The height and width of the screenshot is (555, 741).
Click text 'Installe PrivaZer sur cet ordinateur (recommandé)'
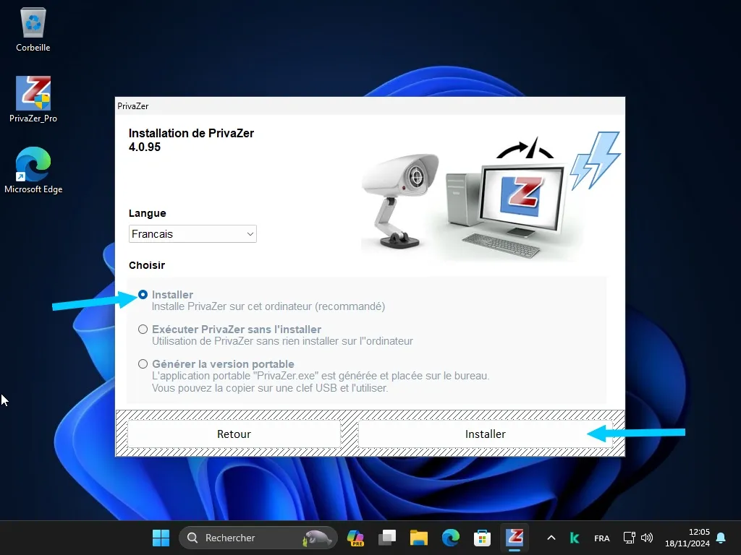(268, 306)
